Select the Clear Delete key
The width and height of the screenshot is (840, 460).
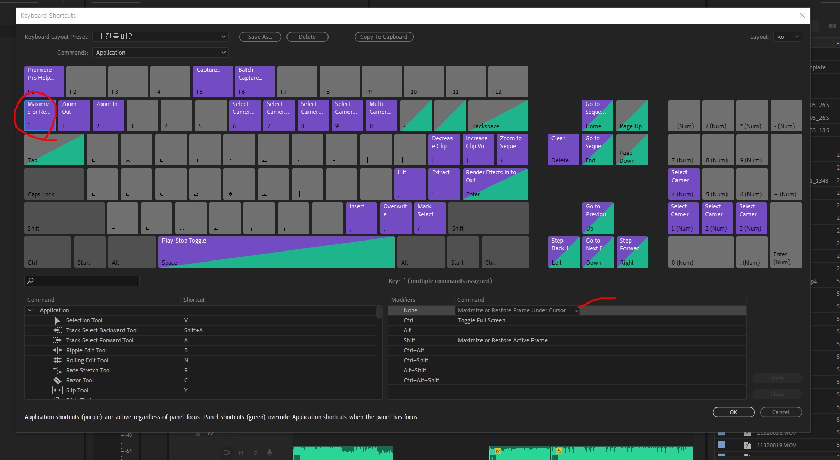point(564,150)
